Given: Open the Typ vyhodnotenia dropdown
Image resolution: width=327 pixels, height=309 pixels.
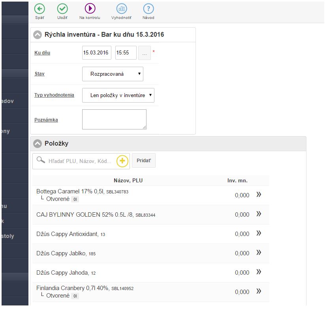Looking at the screenshot, I should 118,95.
